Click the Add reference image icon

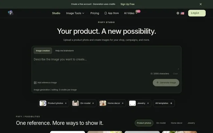[x=35, y=83]
